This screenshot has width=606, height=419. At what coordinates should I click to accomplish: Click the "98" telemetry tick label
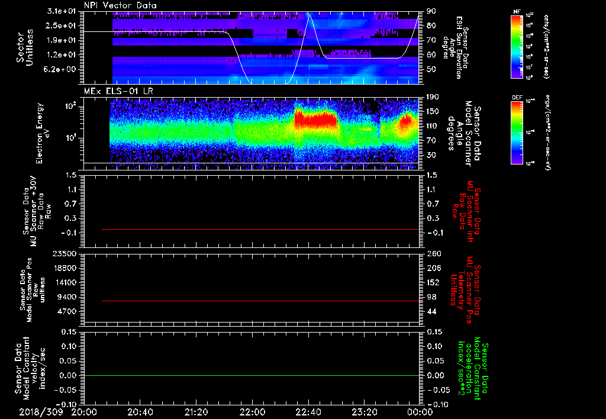tap(431, 297)
